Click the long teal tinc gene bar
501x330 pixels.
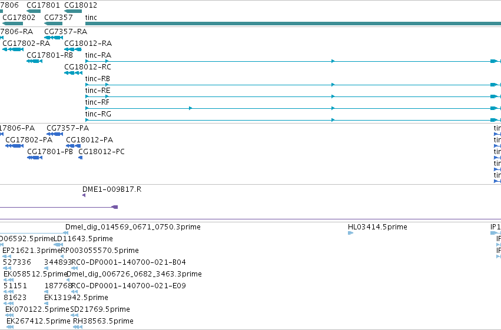pos(293,24)
